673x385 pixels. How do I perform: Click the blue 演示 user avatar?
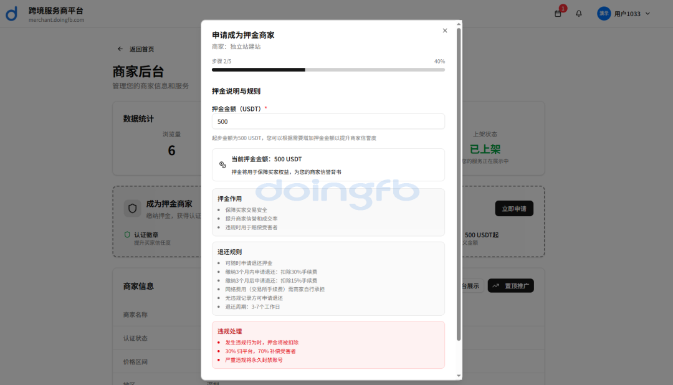pos(604,14)
